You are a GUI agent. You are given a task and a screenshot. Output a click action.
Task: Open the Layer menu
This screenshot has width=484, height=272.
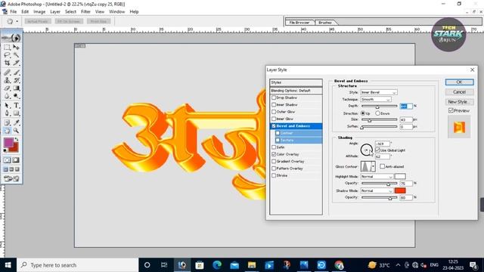(x=55, y=12)
